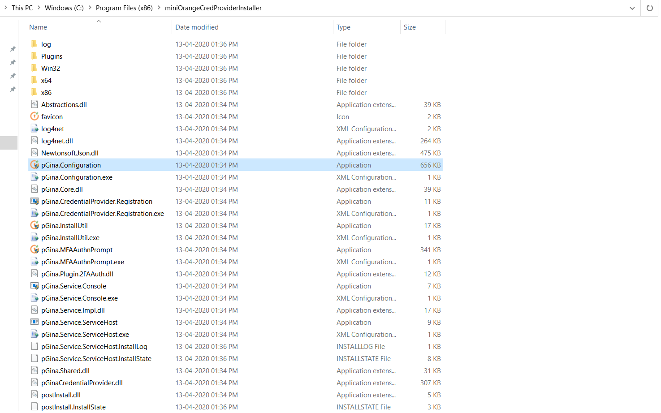Click the INSTALLLOG File type text

361,347
